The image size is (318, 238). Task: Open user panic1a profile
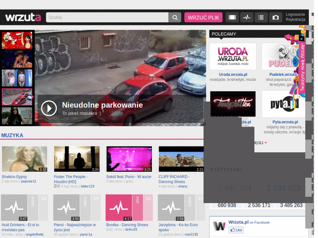[86, 234]
